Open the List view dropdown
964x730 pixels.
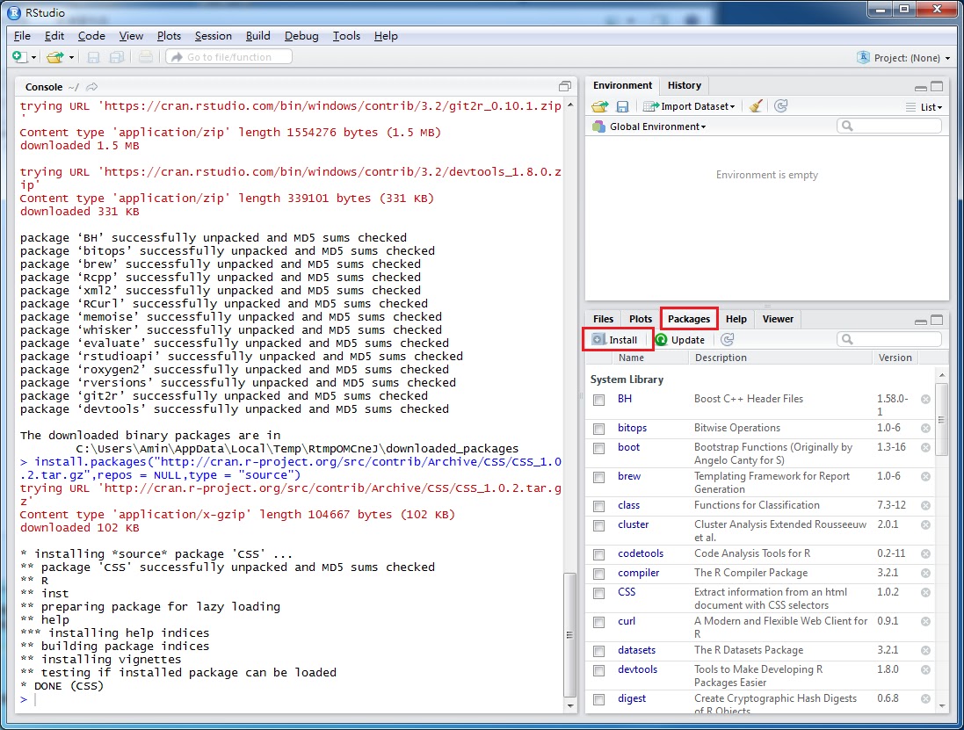point(924,107)
